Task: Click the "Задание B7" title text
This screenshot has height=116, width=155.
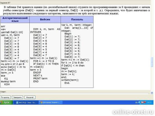Action: point(5,3)
